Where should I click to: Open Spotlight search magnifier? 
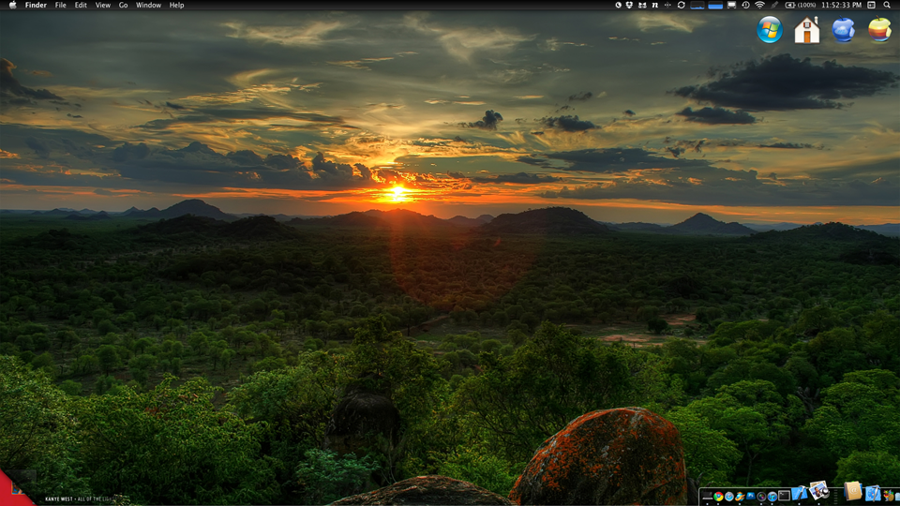pyautogui.click(x=887, y=5)
